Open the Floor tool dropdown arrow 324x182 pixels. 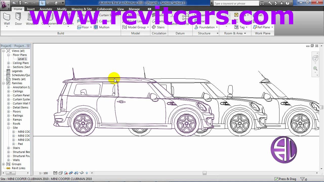[91, 27]
